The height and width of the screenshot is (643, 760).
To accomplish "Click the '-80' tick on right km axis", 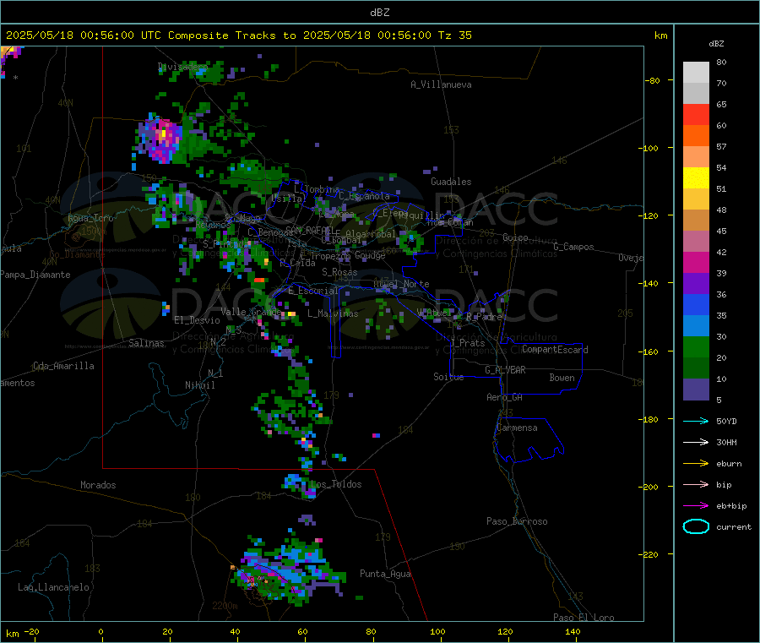I will 653,80.
